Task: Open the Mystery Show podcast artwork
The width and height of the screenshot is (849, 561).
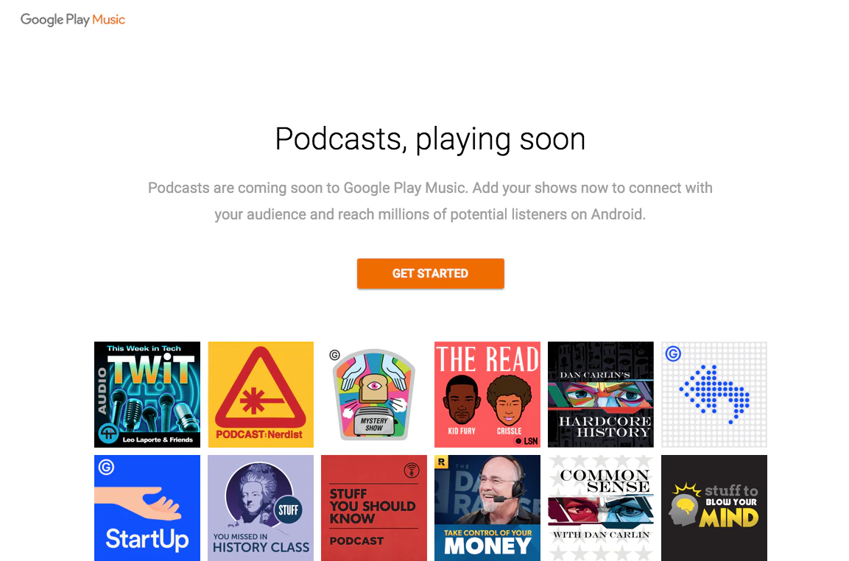Action: click(x=374, y=394)
